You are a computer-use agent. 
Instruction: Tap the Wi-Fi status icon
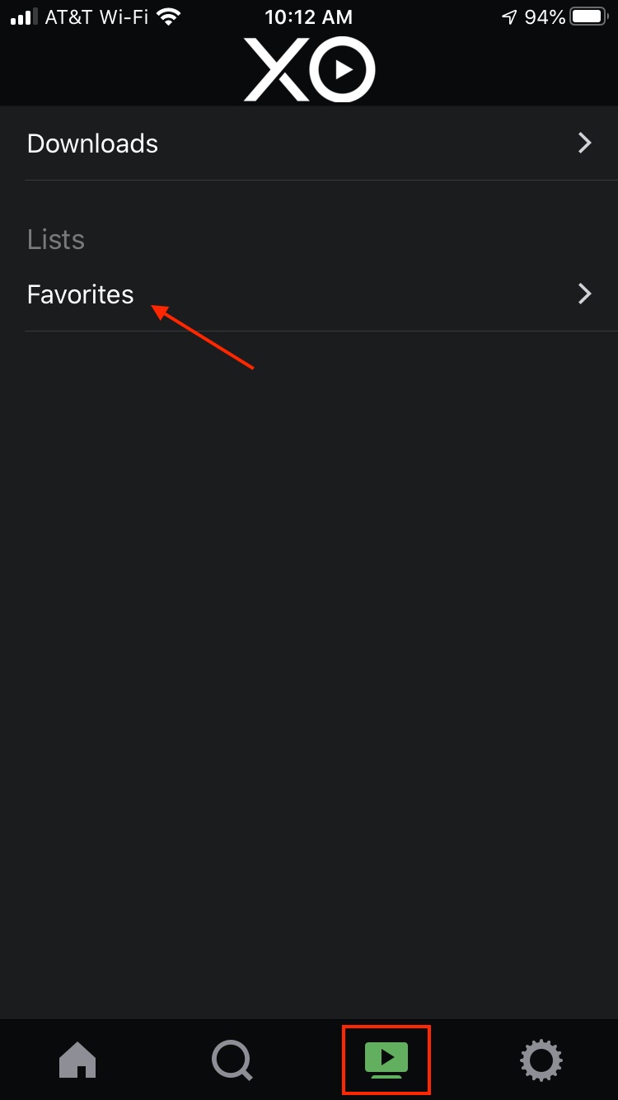(169, 16)
